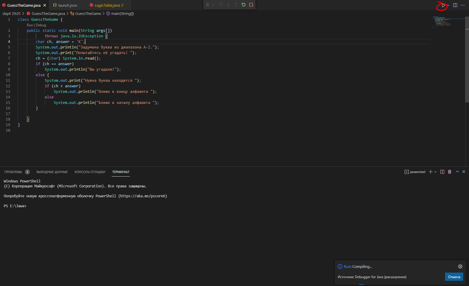Select day4 29.01 in the breadcrumb
This screenshot has width=469, height=286.
pyautogui.click(x=12, y=13)
